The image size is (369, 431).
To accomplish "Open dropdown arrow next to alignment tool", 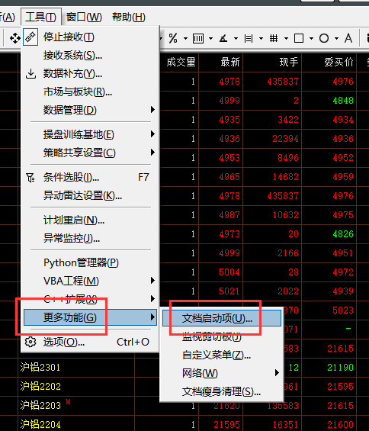I will coord(261,38).
